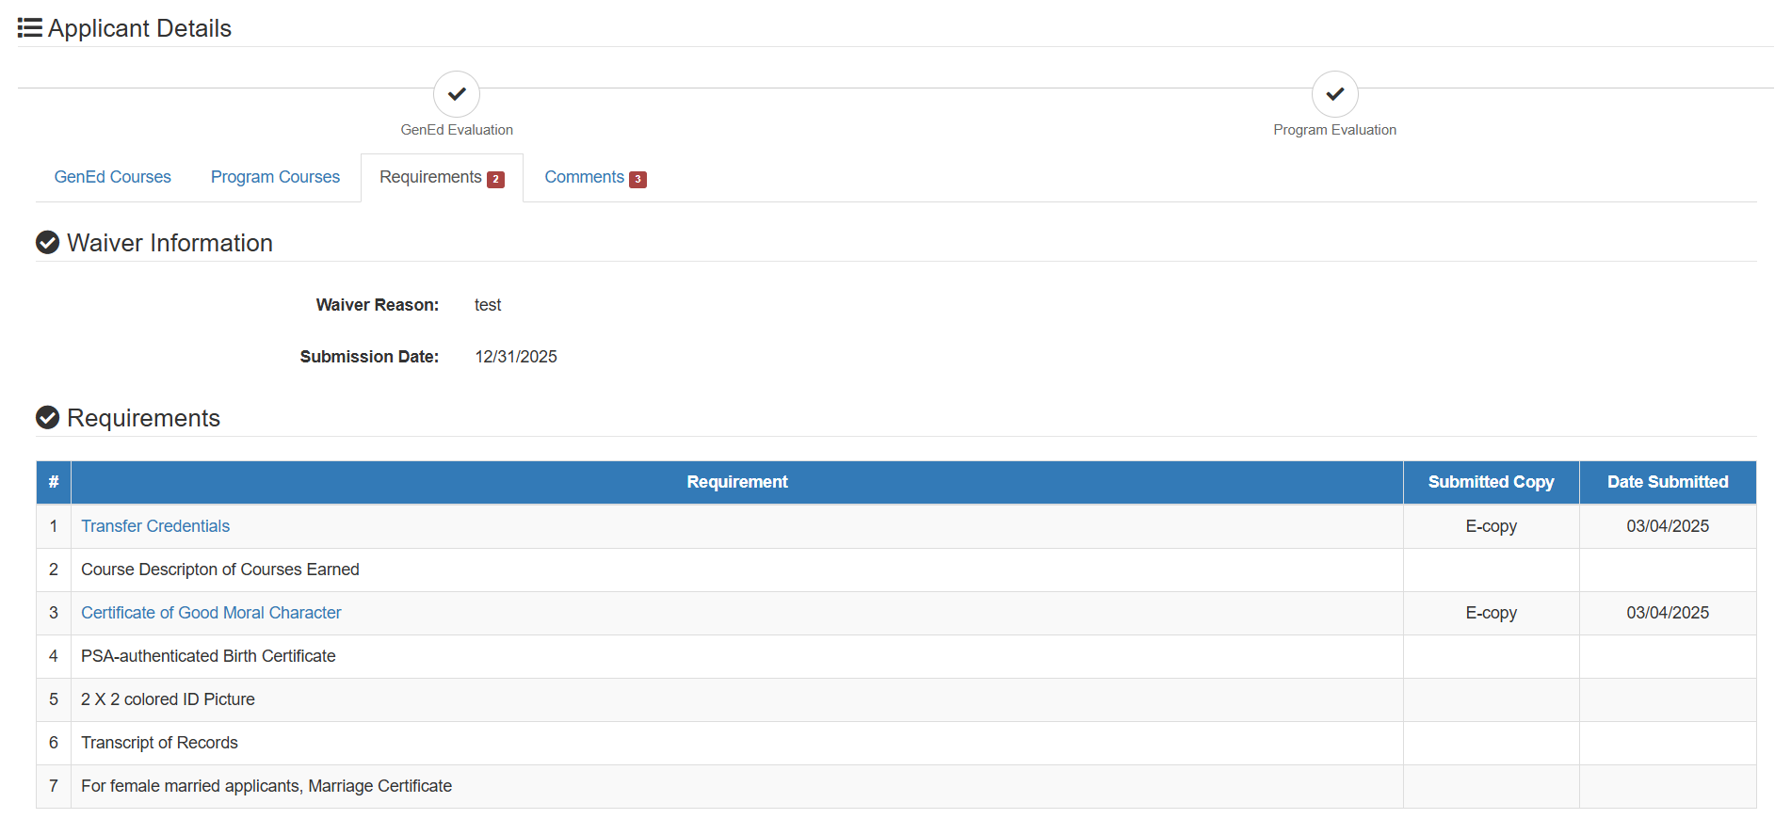Screen dimensions: 1791x835
Task: Open the Comments tab
Action: [x=595, y=177]
